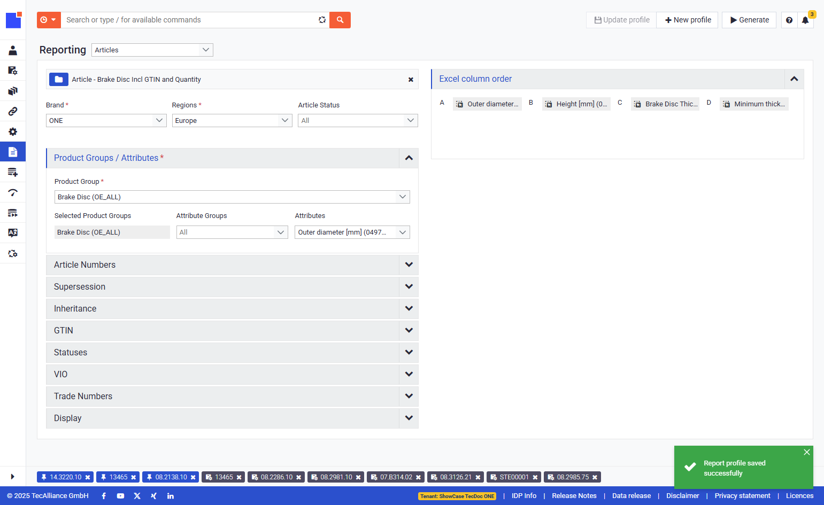Open the LinkedIn icon in the footer
824x505 pixels.
[x=171, y=496]
